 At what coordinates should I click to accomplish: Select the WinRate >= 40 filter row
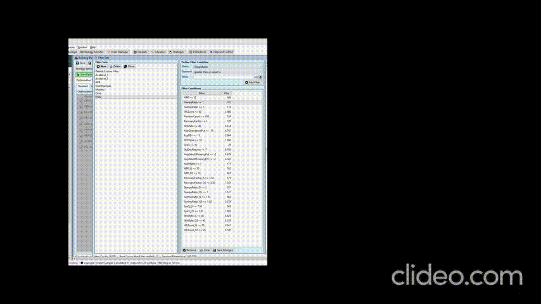(222, 126)
